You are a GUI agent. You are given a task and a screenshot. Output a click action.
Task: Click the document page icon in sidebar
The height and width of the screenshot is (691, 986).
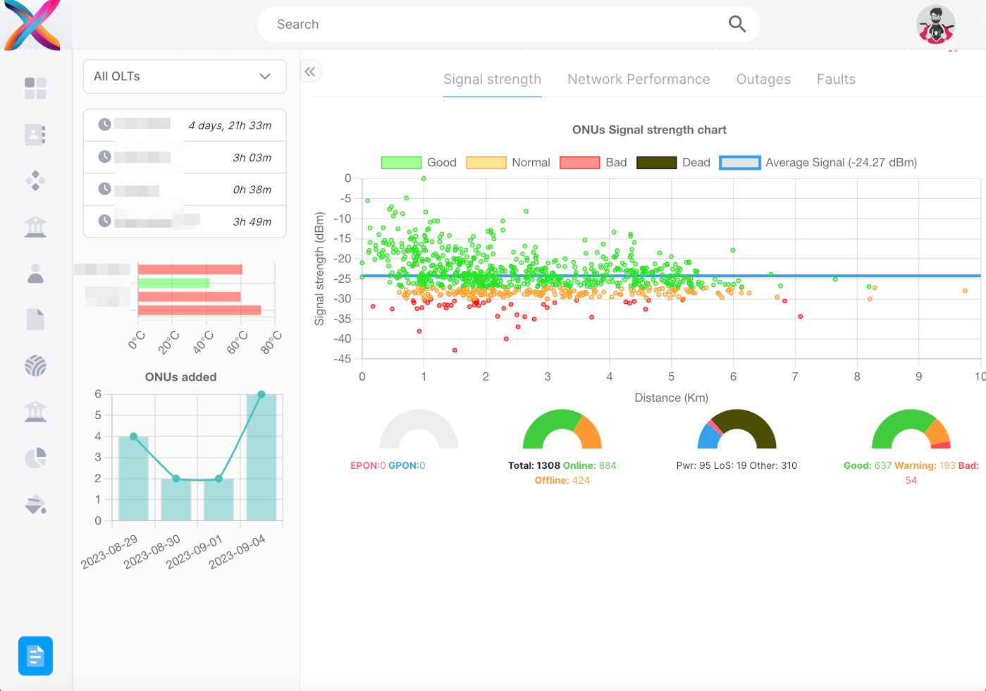(x=35, y=319)
